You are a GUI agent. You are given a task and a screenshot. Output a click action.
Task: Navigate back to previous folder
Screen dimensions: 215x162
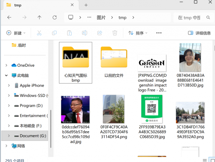coord(9,17)
